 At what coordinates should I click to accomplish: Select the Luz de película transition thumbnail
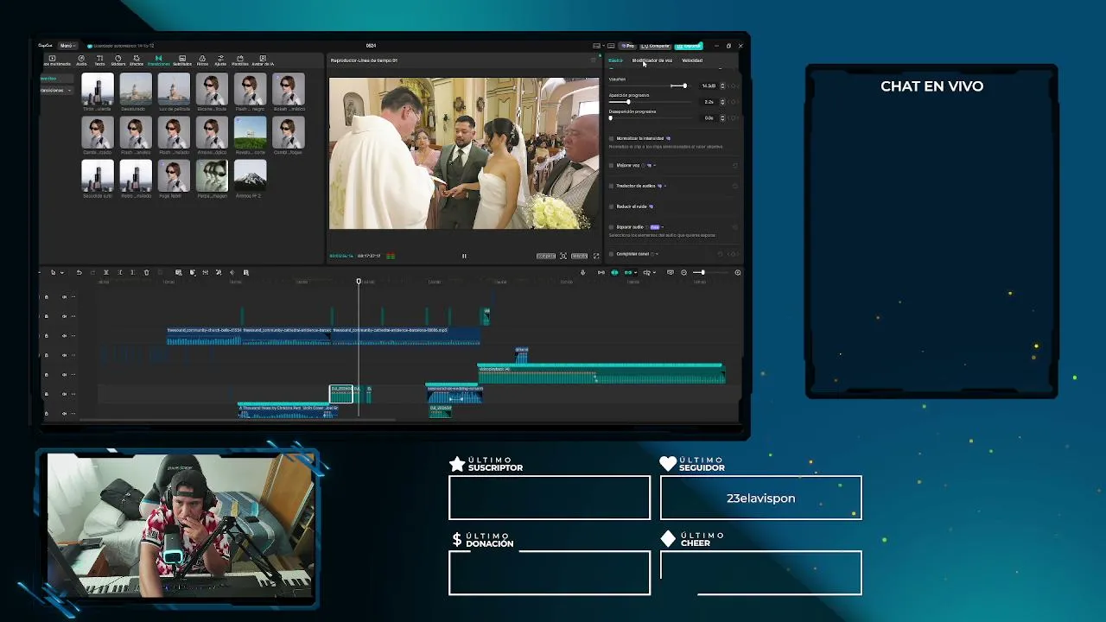coord(174,89)
